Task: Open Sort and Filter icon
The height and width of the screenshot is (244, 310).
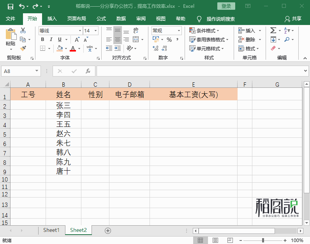Action: 287,30
